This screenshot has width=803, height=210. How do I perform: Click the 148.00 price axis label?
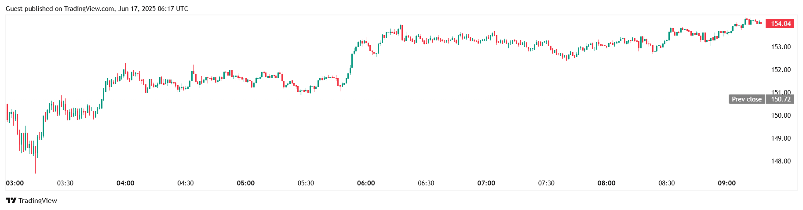click(x=781, y=161)
